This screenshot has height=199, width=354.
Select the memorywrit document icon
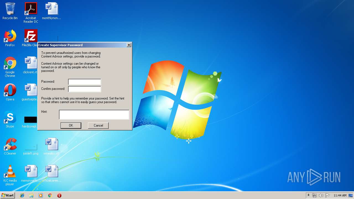[x=31, y=174]
